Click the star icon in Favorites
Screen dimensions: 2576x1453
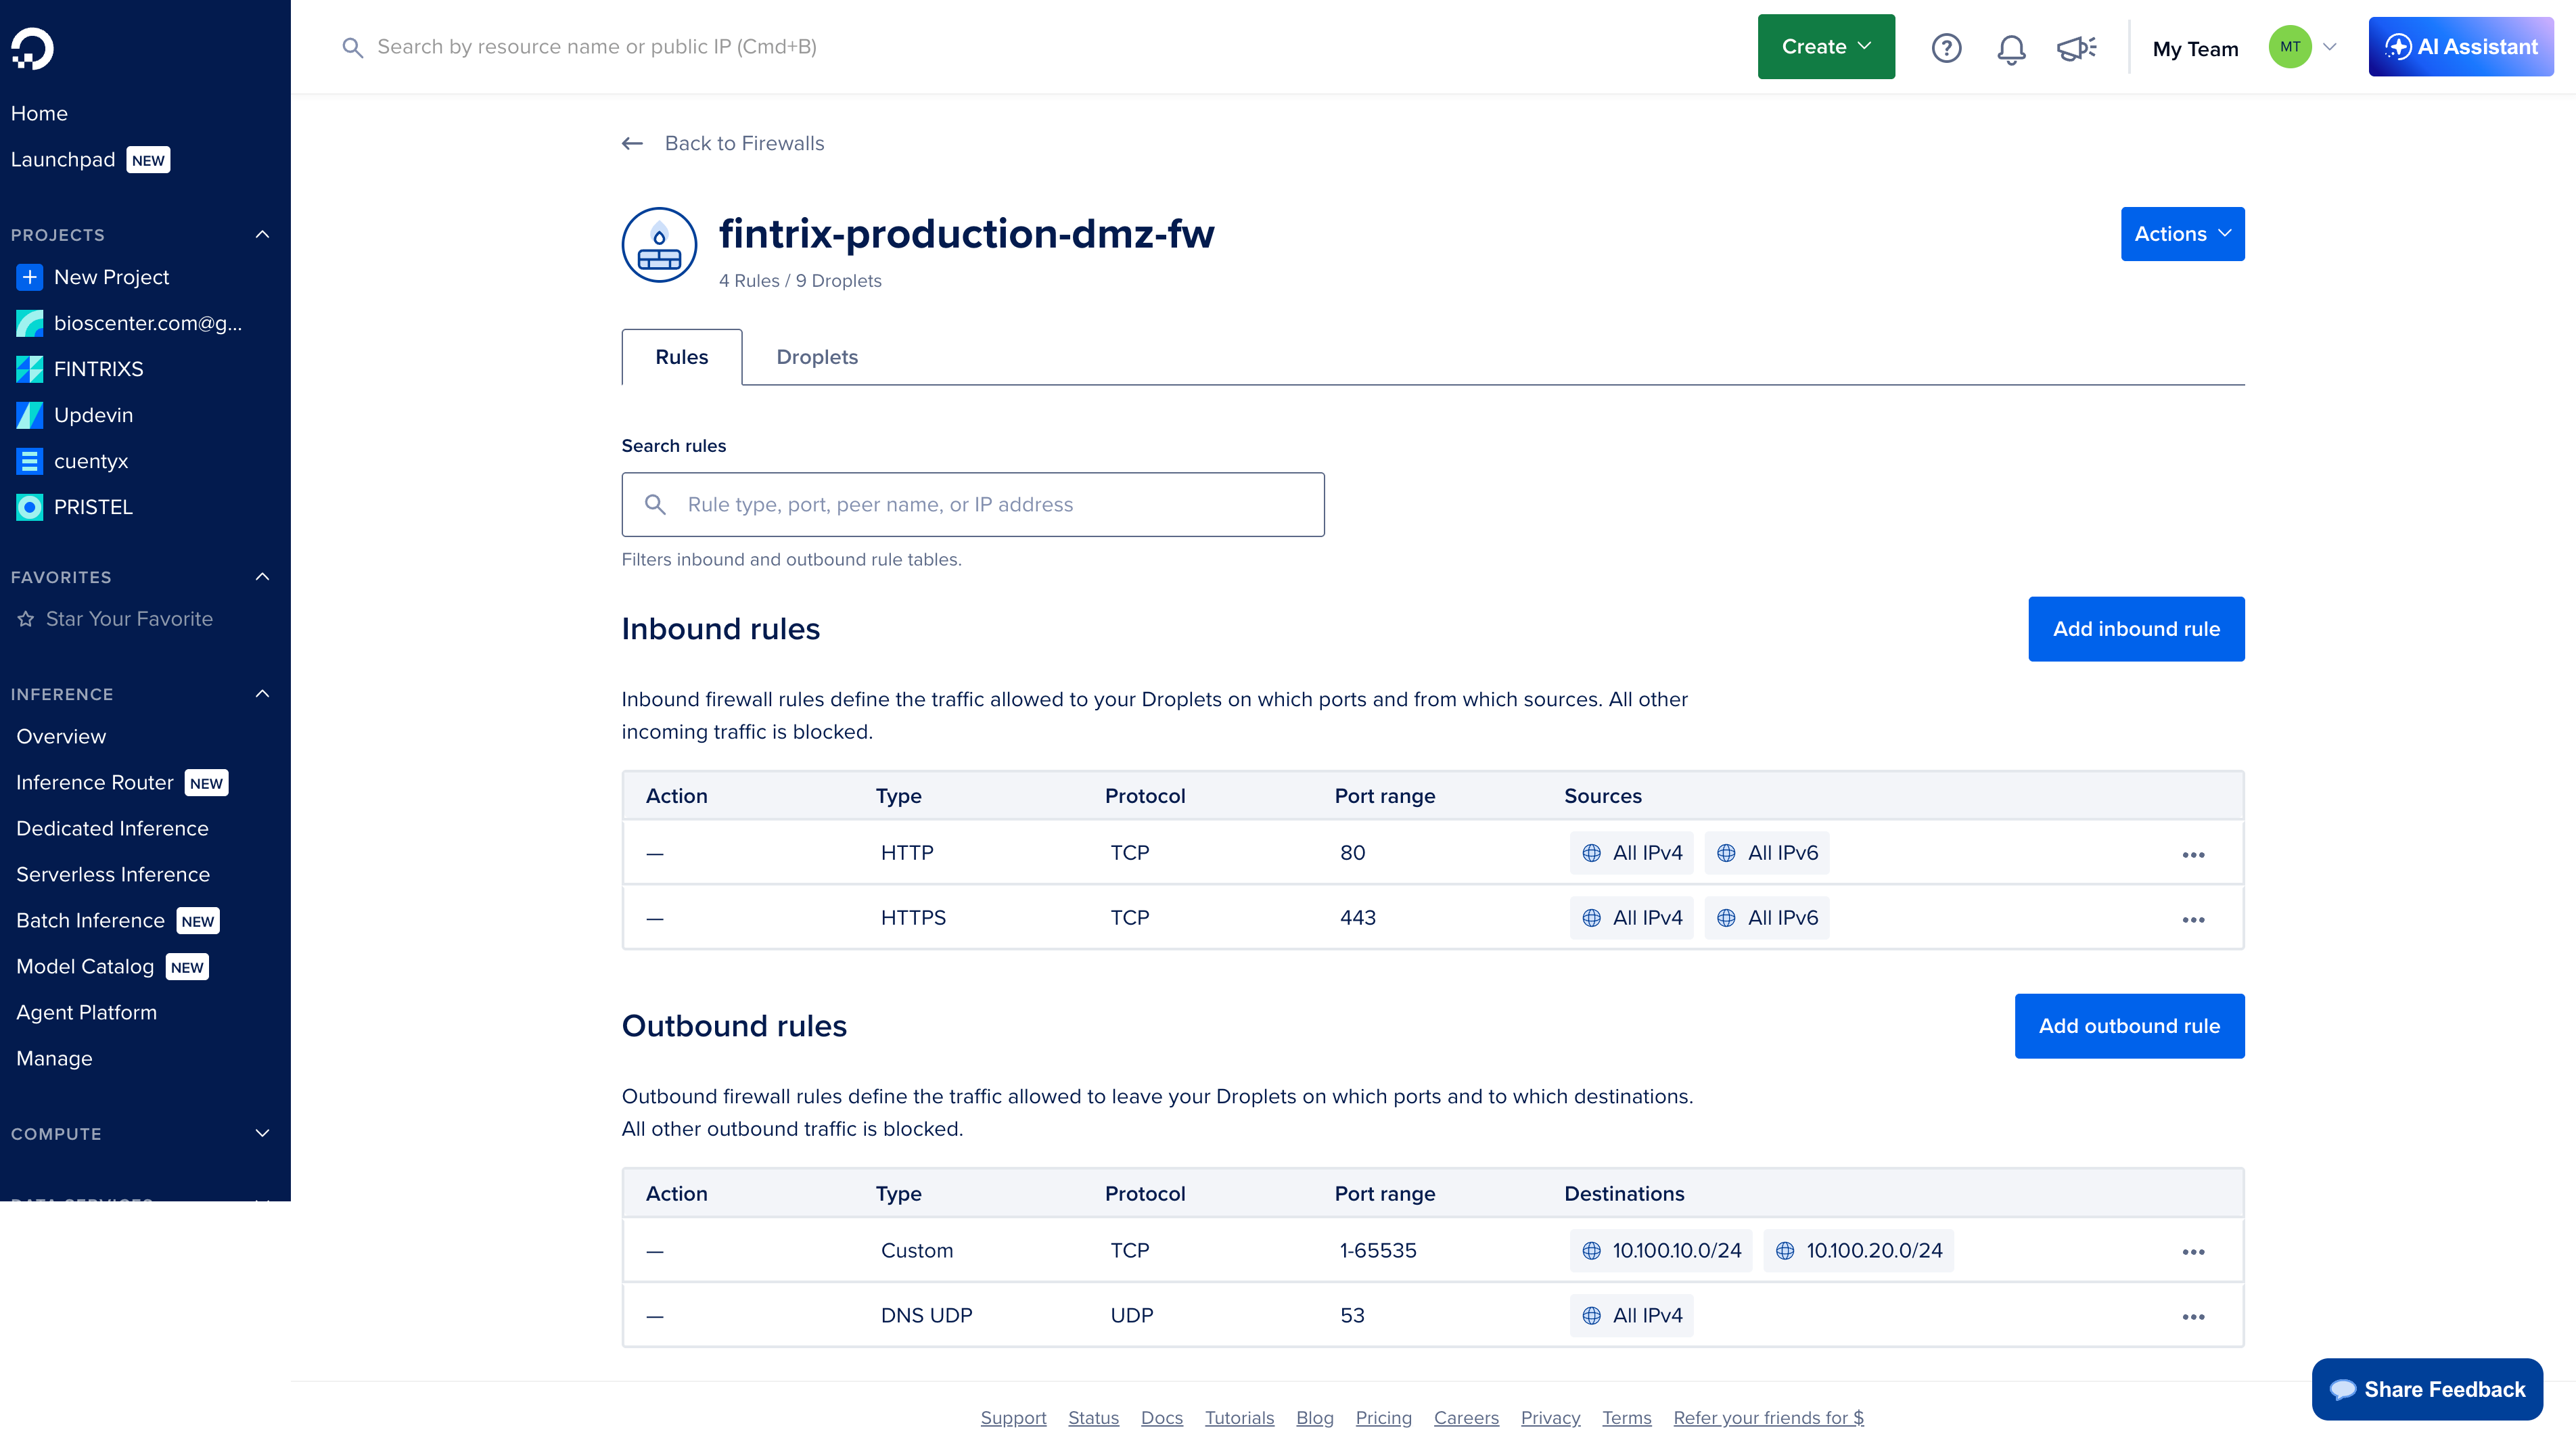[26, 619]
